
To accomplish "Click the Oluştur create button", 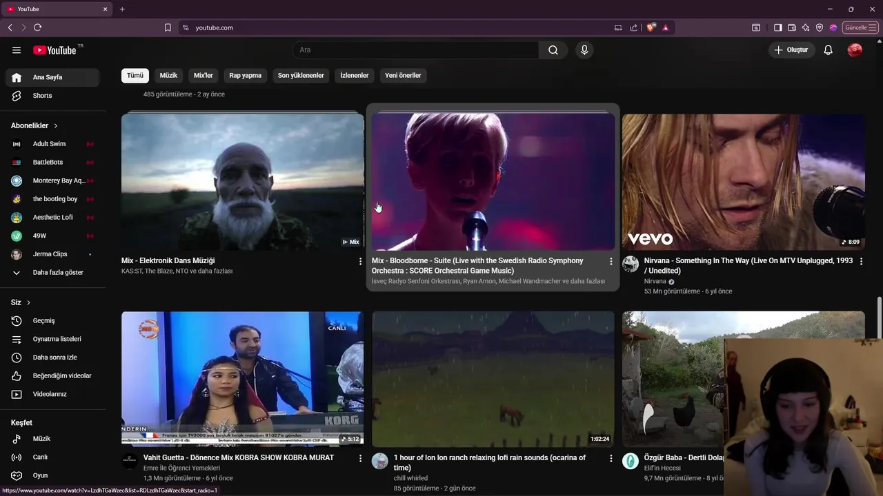I will coord(791,50).
